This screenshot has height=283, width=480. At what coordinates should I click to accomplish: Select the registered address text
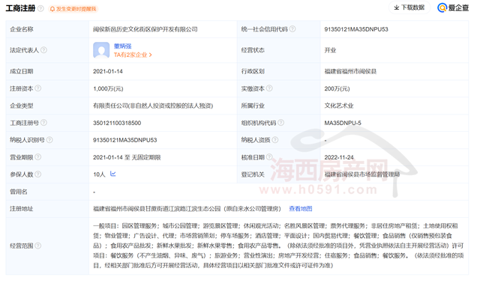187,209
